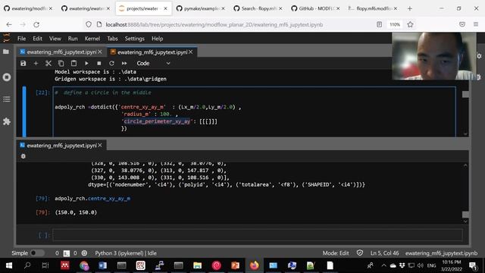Open the File Browser sidebar panel
The image size is (485, 273).
(x=6, y=52)
